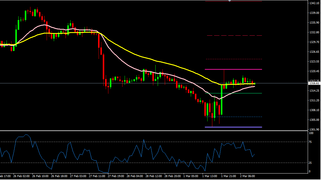
Task: Click the gray chart shift triangle marker
Action: pos(230,1)
